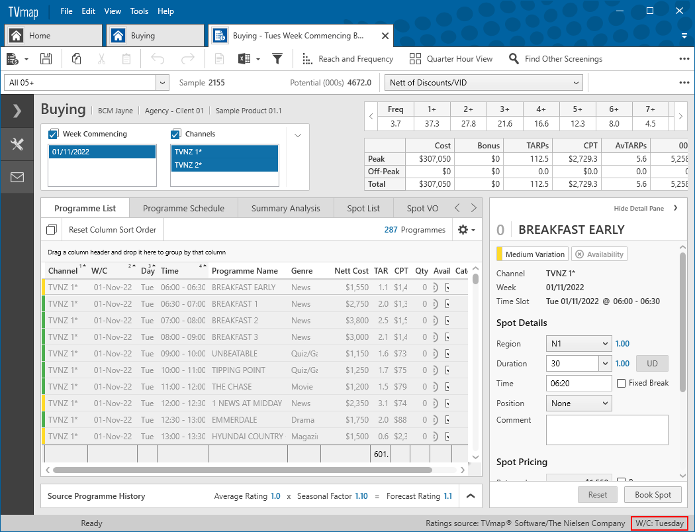The image size is (695, 532).
Task: Open toolbar overflow ellipsis menu
Action: [684, 58]
